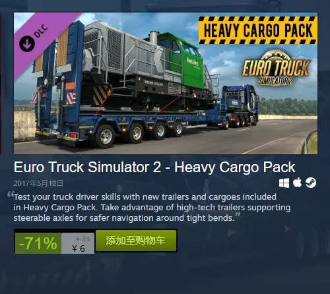Click the Apple macOS platform icon
The width and height of the screenshot is (330, 294).
tap(297, 183)
